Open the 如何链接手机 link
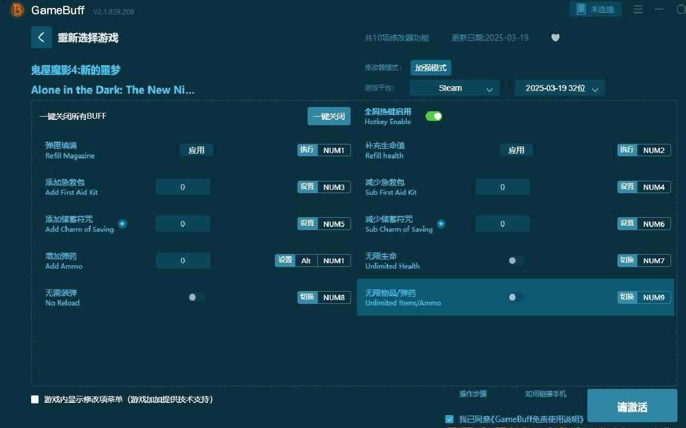Image resolution: width=686 pixels, height=428 pixels. (x=546, y=394)
